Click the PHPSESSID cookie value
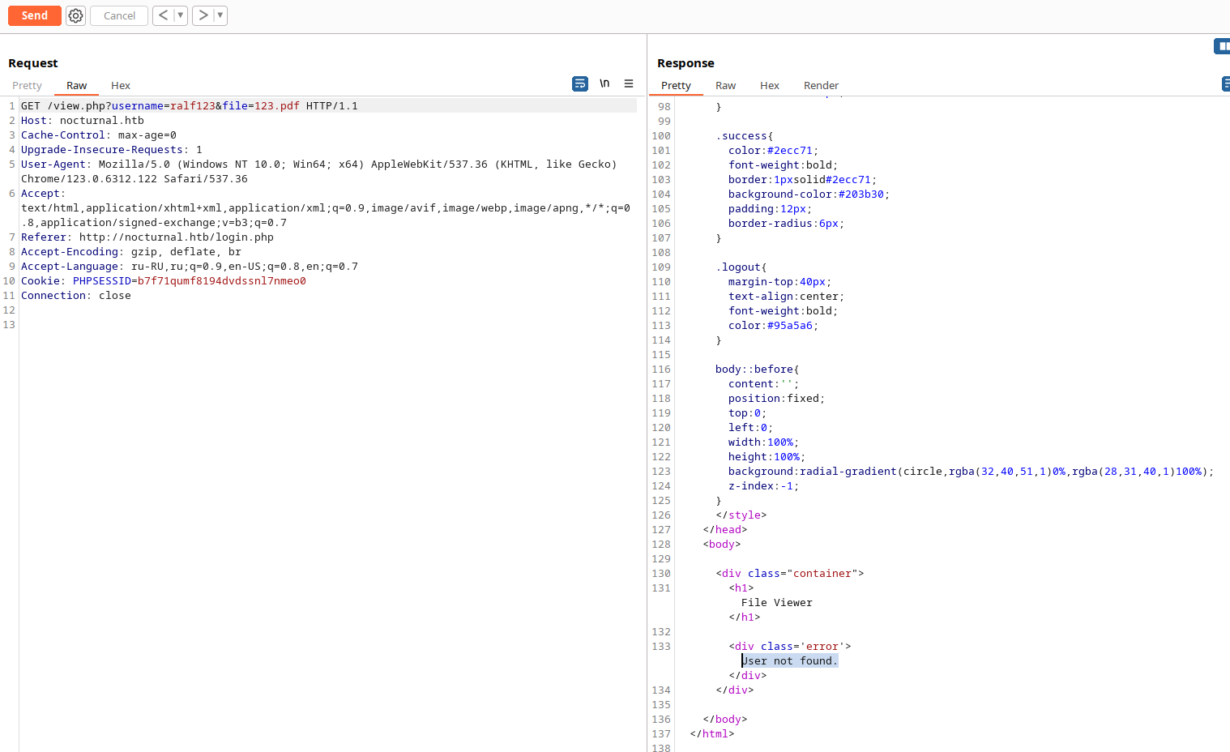Screen dimensions: 1230x752 (222, 281)
